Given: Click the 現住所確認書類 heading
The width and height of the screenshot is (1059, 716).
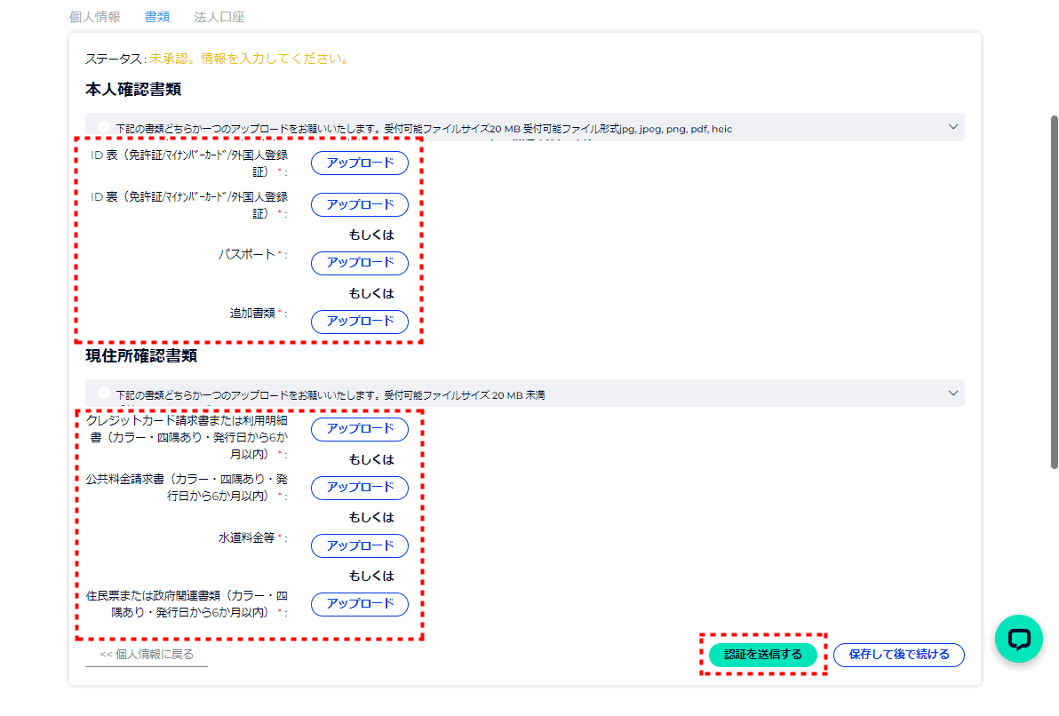Looking at the screenshot, I should [x=141, y=355].
